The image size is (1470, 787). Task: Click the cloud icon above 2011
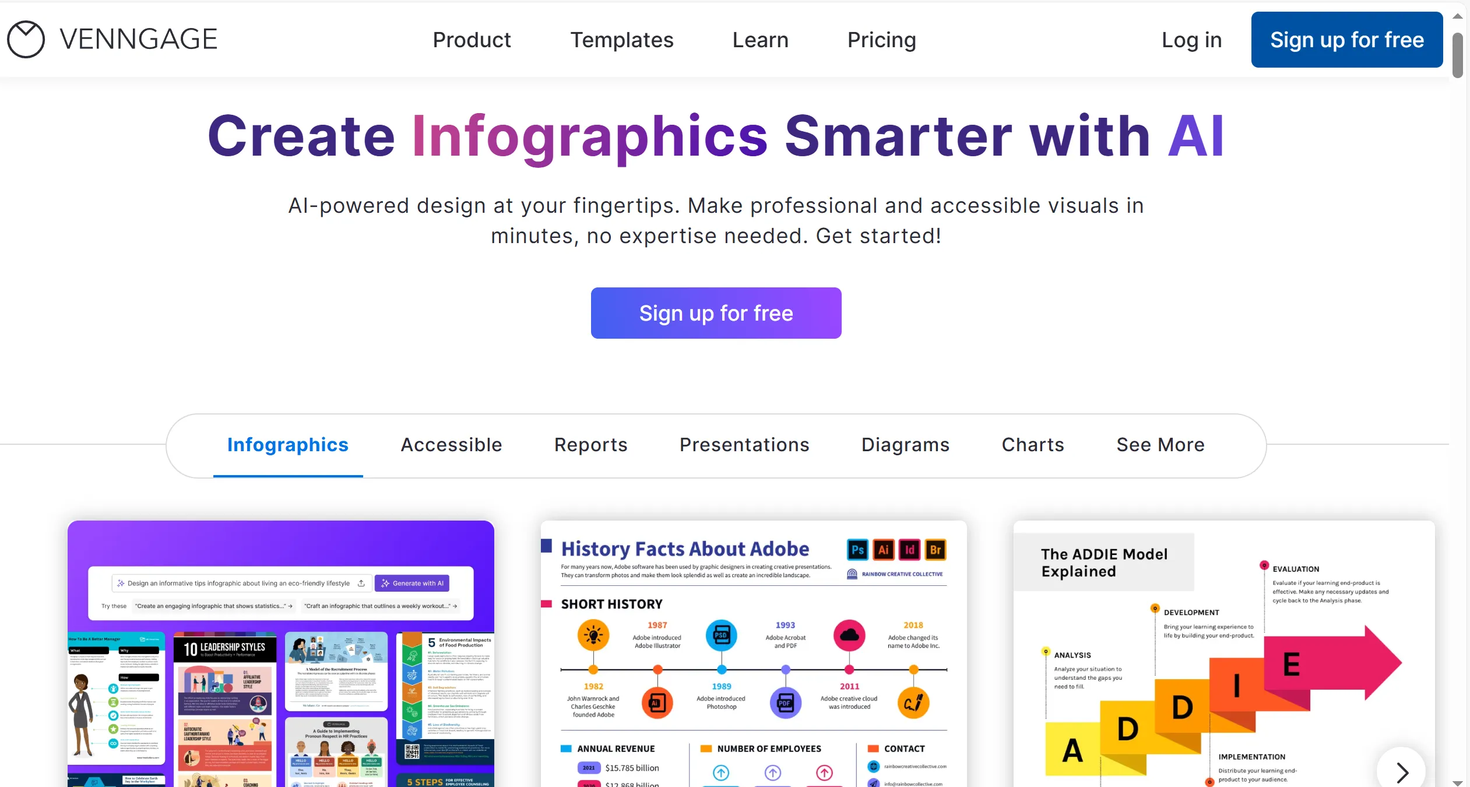click(x=849, y=635)
